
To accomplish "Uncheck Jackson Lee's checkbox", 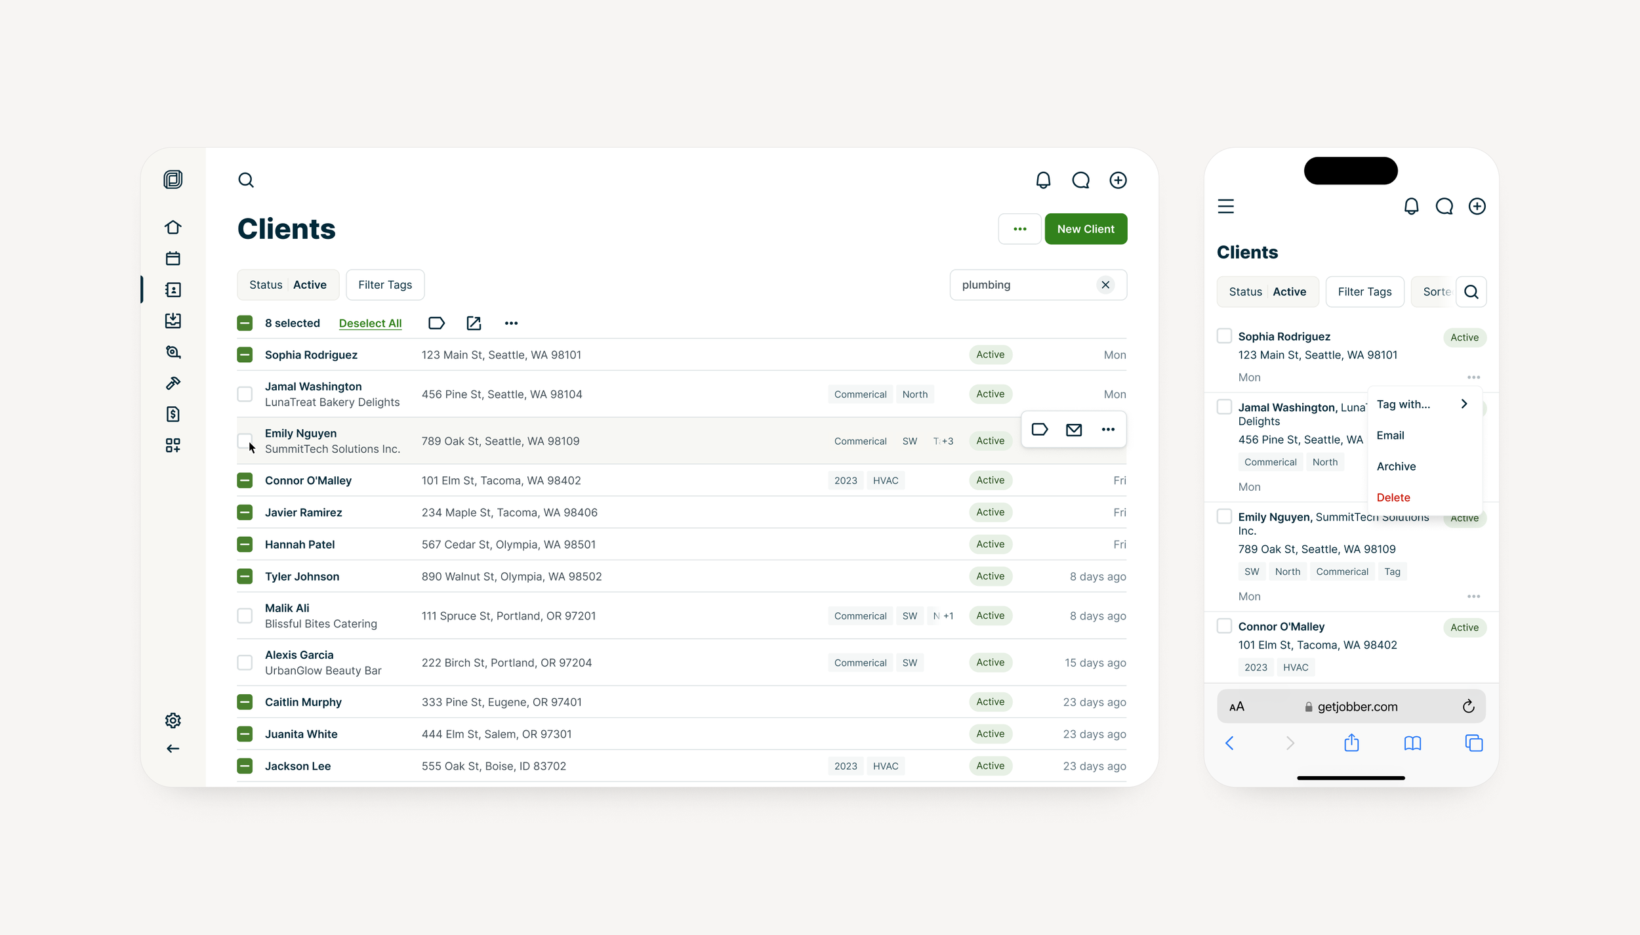I will point(245,766).
